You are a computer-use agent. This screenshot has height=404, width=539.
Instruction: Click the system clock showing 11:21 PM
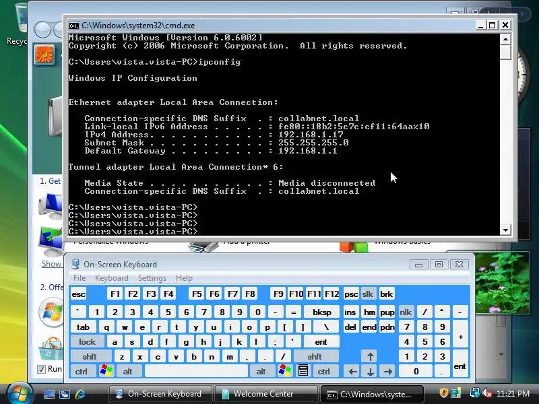pyautogui.click(x=513, y=393)
